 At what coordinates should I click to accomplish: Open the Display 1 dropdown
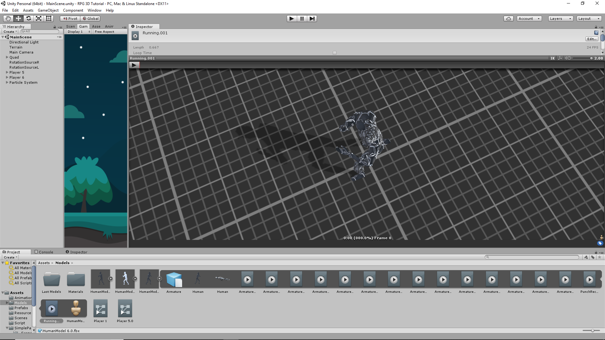pos(78,32)
